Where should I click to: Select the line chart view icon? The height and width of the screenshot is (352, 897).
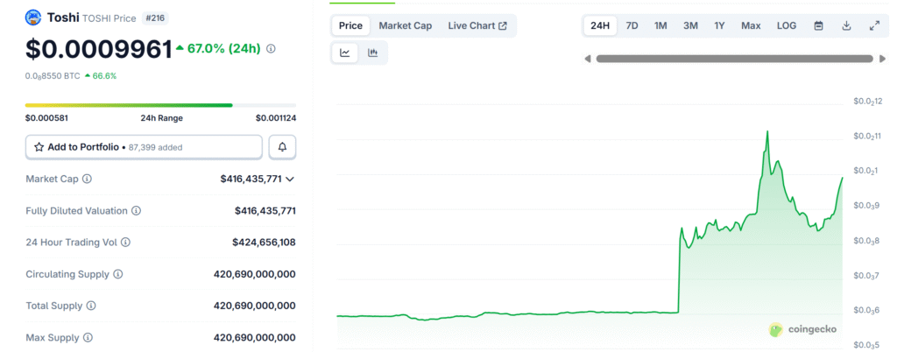[345, 53]
